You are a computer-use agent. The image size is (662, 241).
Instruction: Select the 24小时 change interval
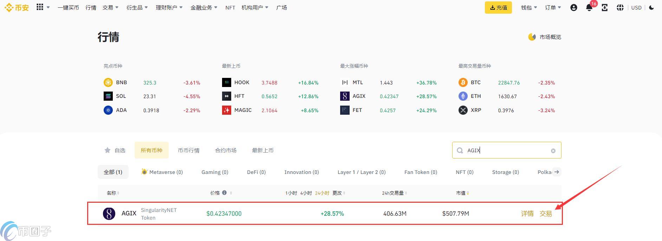322,193
